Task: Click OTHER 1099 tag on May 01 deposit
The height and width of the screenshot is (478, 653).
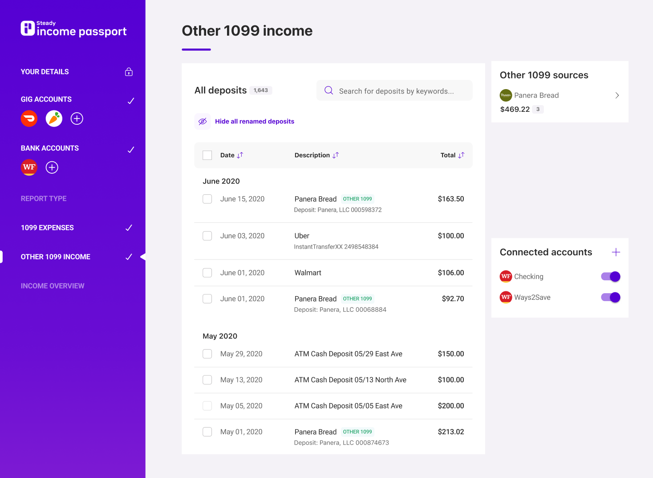Action: click(357, 432)
